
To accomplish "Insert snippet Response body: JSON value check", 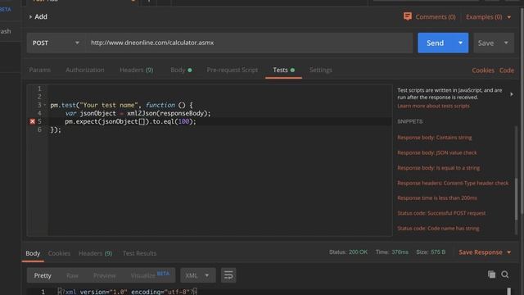I will (437, 152).
